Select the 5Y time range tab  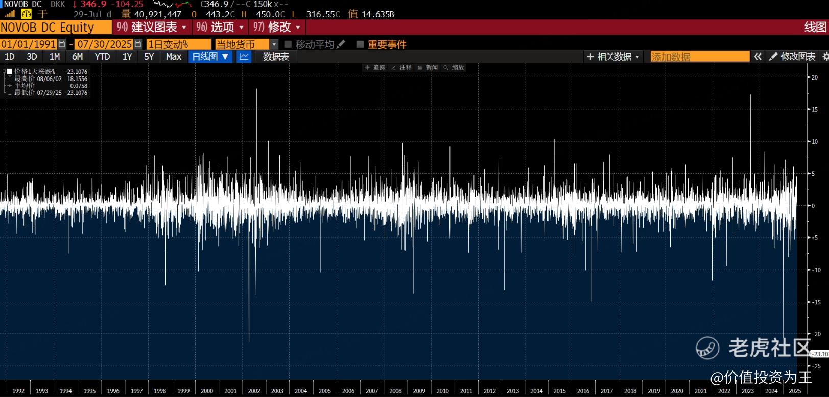click(x=149, y=57)
